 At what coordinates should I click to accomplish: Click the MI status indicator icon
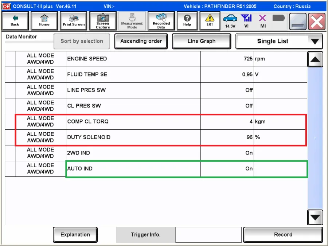point(262,21)
